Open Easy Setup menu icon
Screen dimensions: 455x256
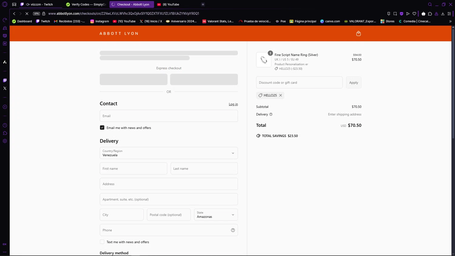[449, 14]
